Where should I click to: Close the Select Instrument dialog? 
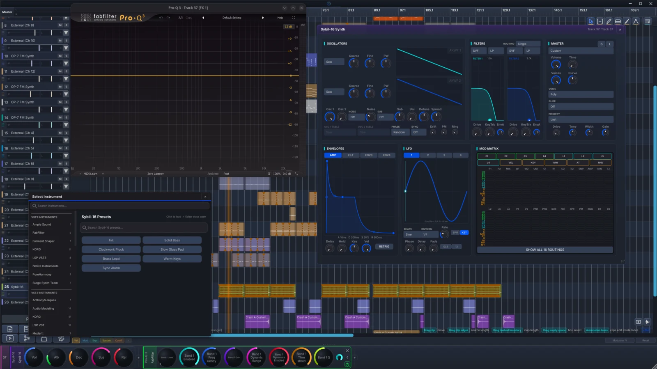(205, 197)
